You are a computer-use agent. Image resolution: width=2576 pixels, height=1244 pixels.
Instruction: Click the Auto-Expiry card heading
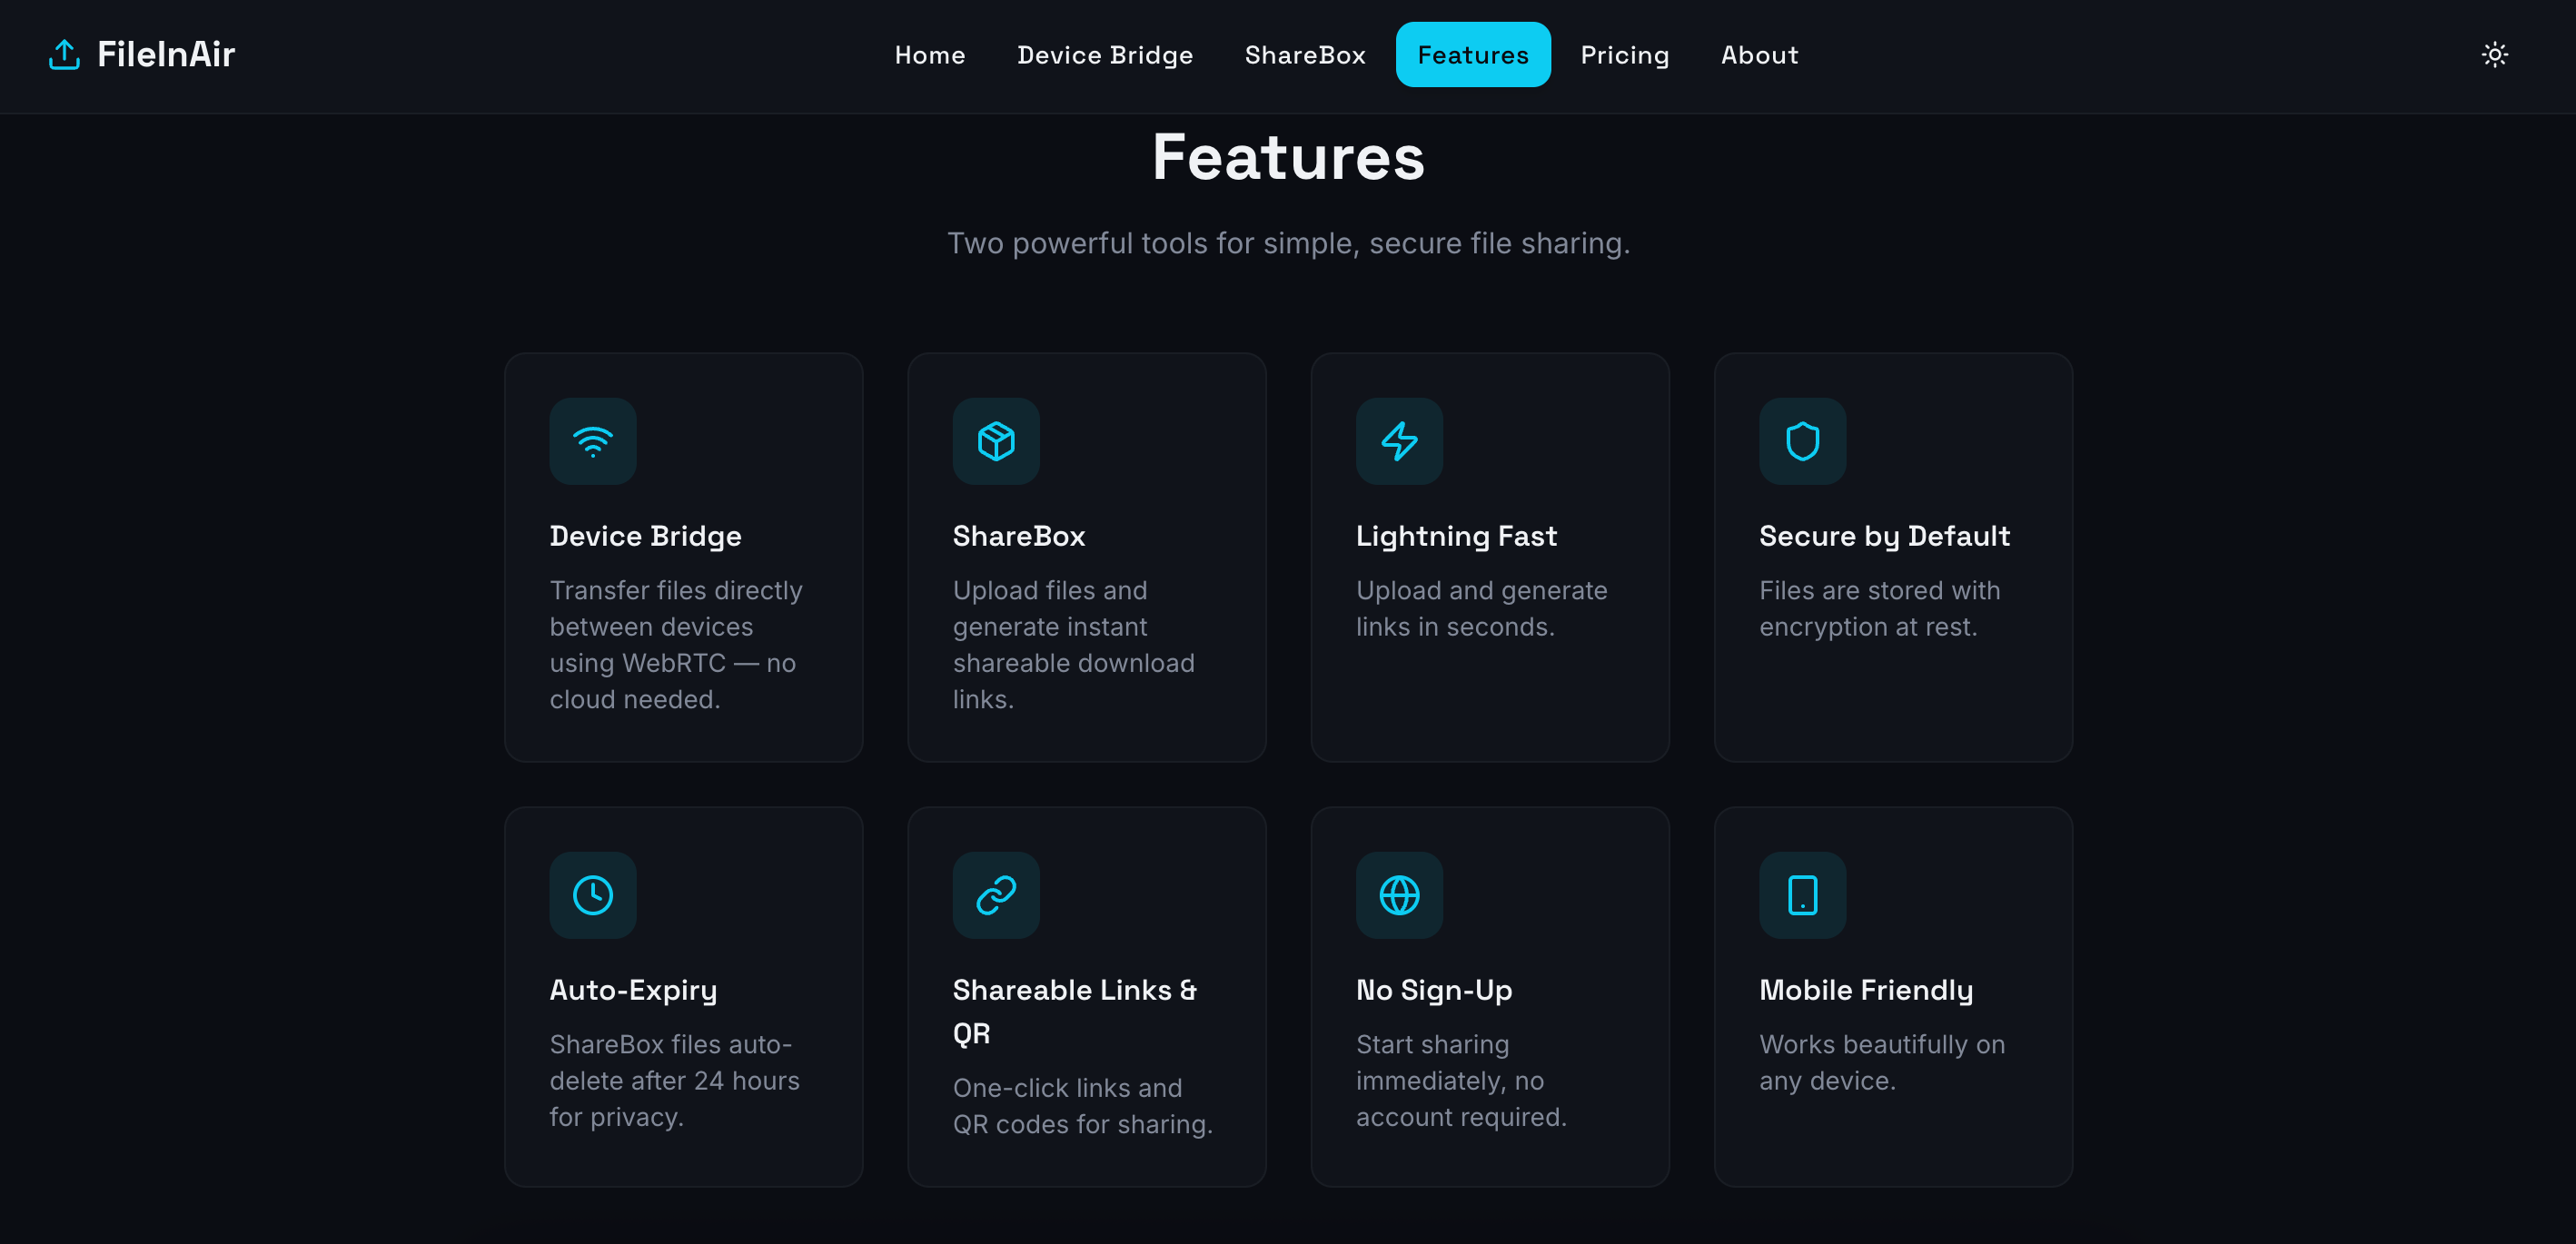click(x=632, y=989)
